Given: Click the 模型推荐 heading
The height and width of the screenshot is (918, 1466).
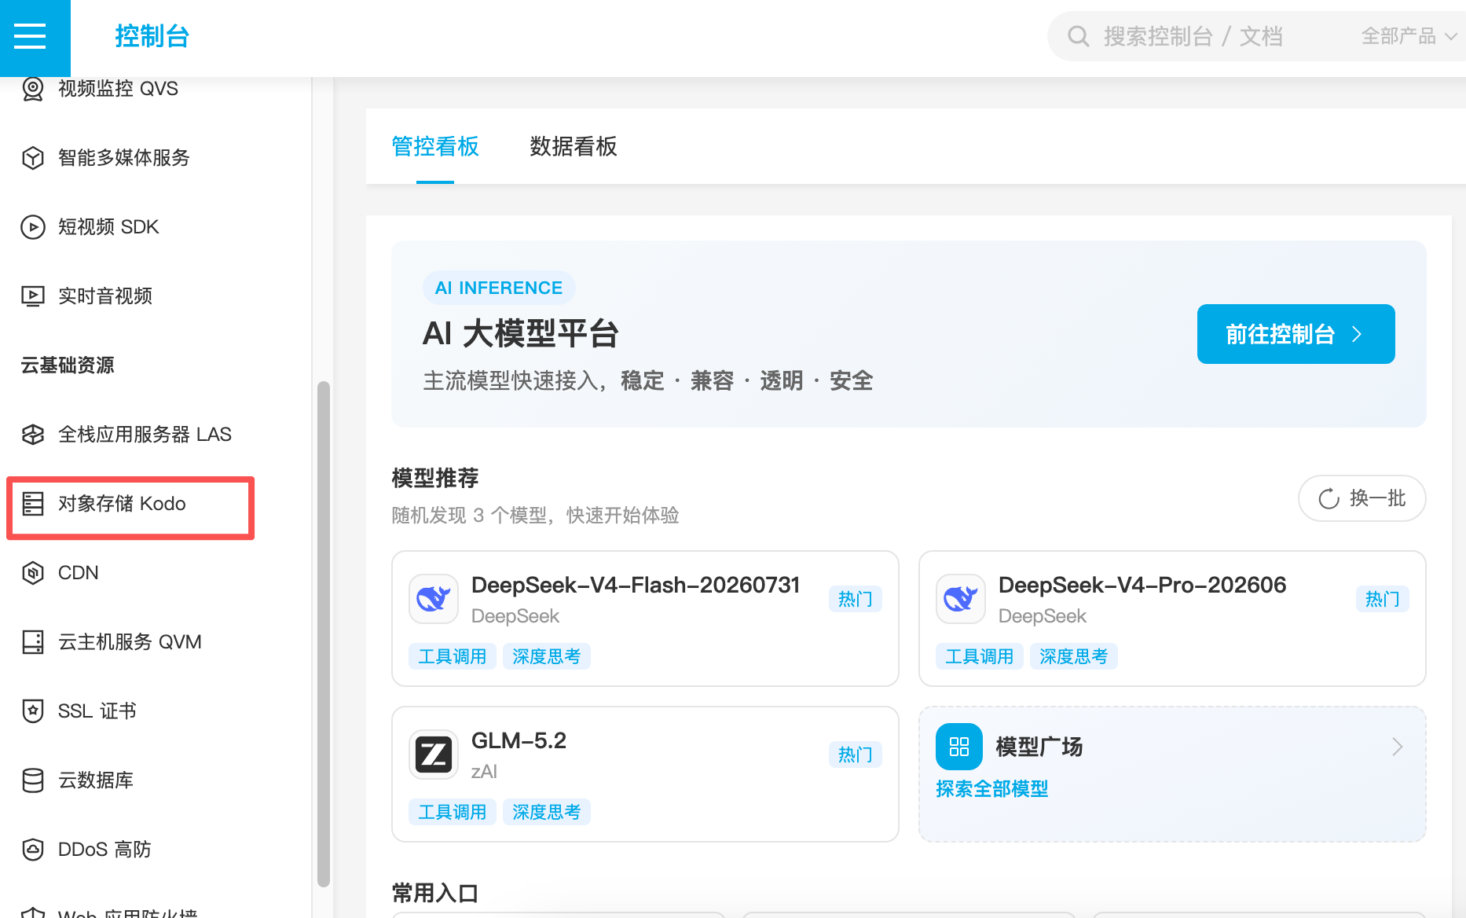Looking at the screenshot, I should click(x=435, y=478).
